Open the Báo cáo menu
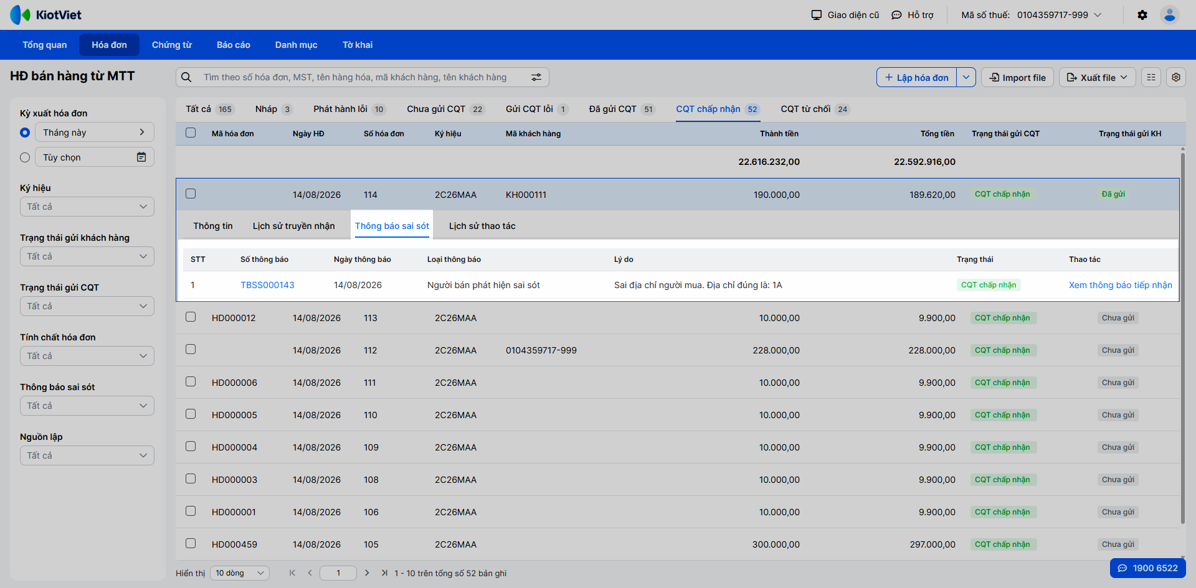The height and width of the screenshot is (588, 1196). (x=234, y=45)
